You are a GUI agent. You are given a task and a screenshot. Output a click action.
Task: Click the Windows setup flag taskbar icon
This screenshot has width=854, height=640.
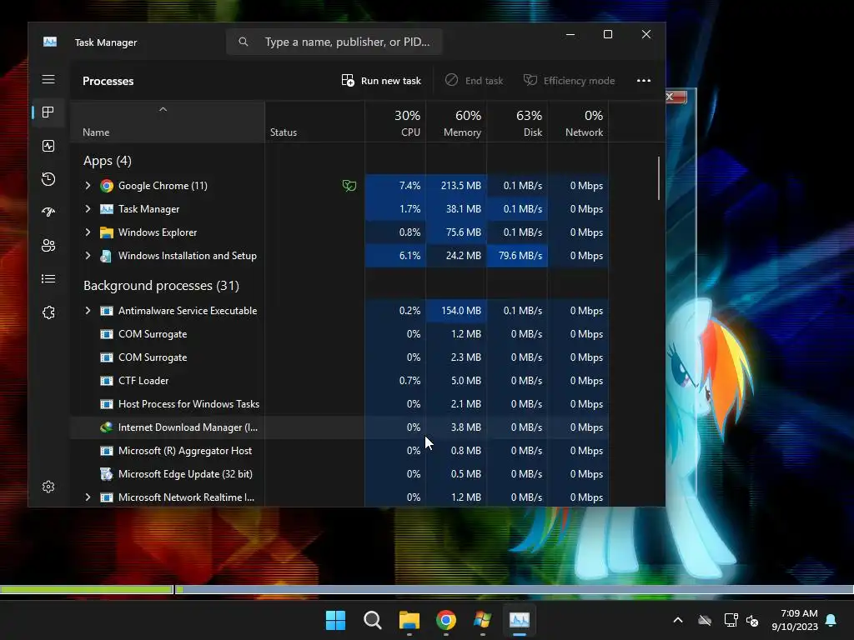(483, 620)
